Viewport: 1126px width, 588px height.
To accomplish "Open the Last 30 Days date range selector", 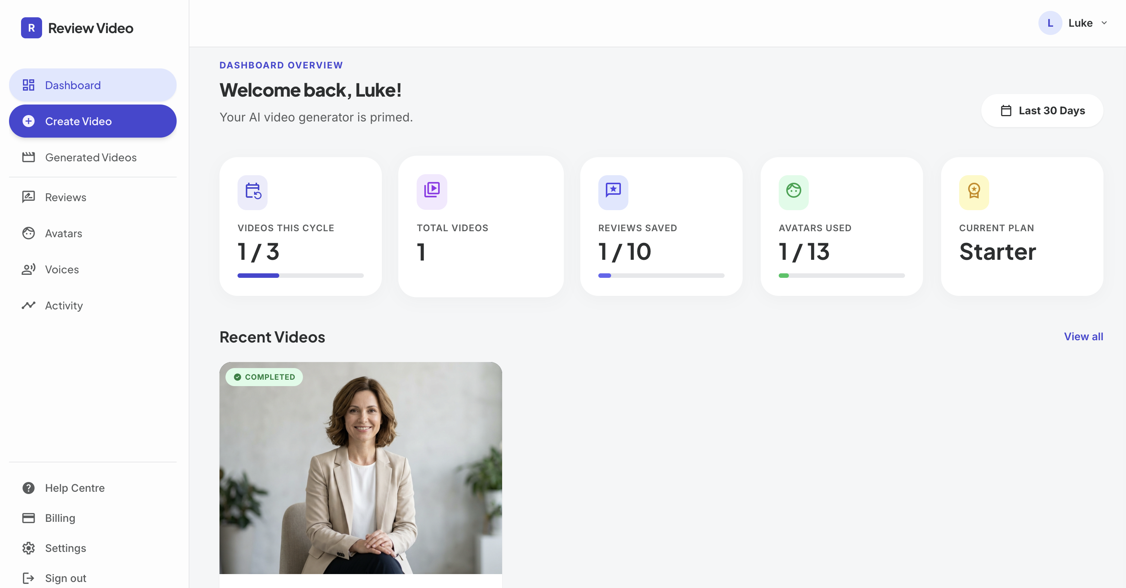I will point(1042,111).
